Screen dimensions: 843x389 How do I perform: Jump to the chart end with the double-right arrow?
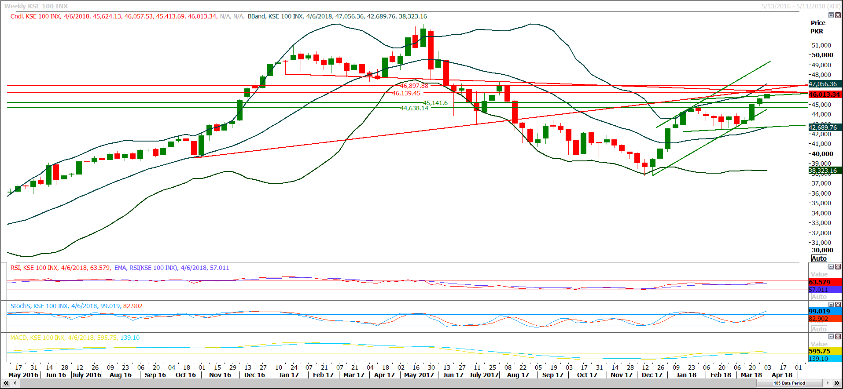click(x=836, y=383)
